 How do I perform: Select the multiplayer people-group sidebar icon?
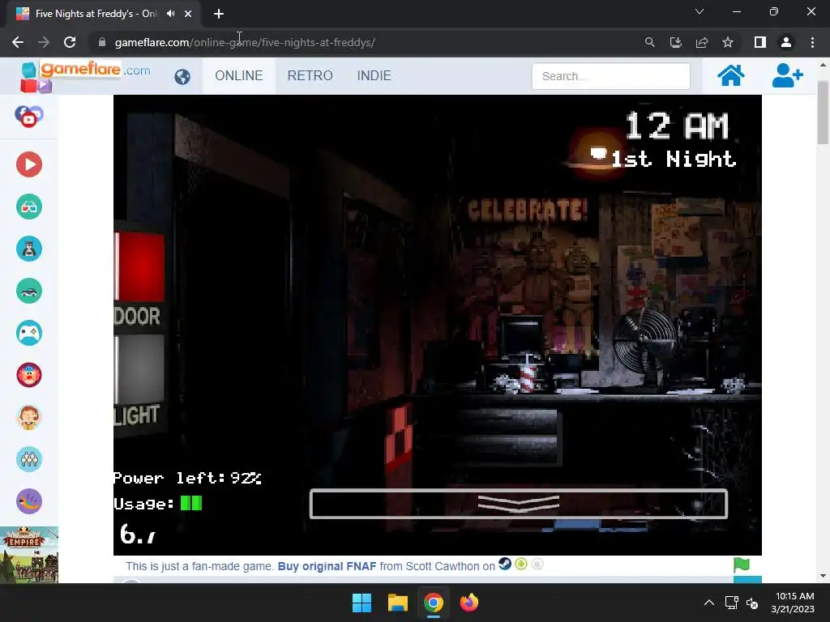click(29, 459)
